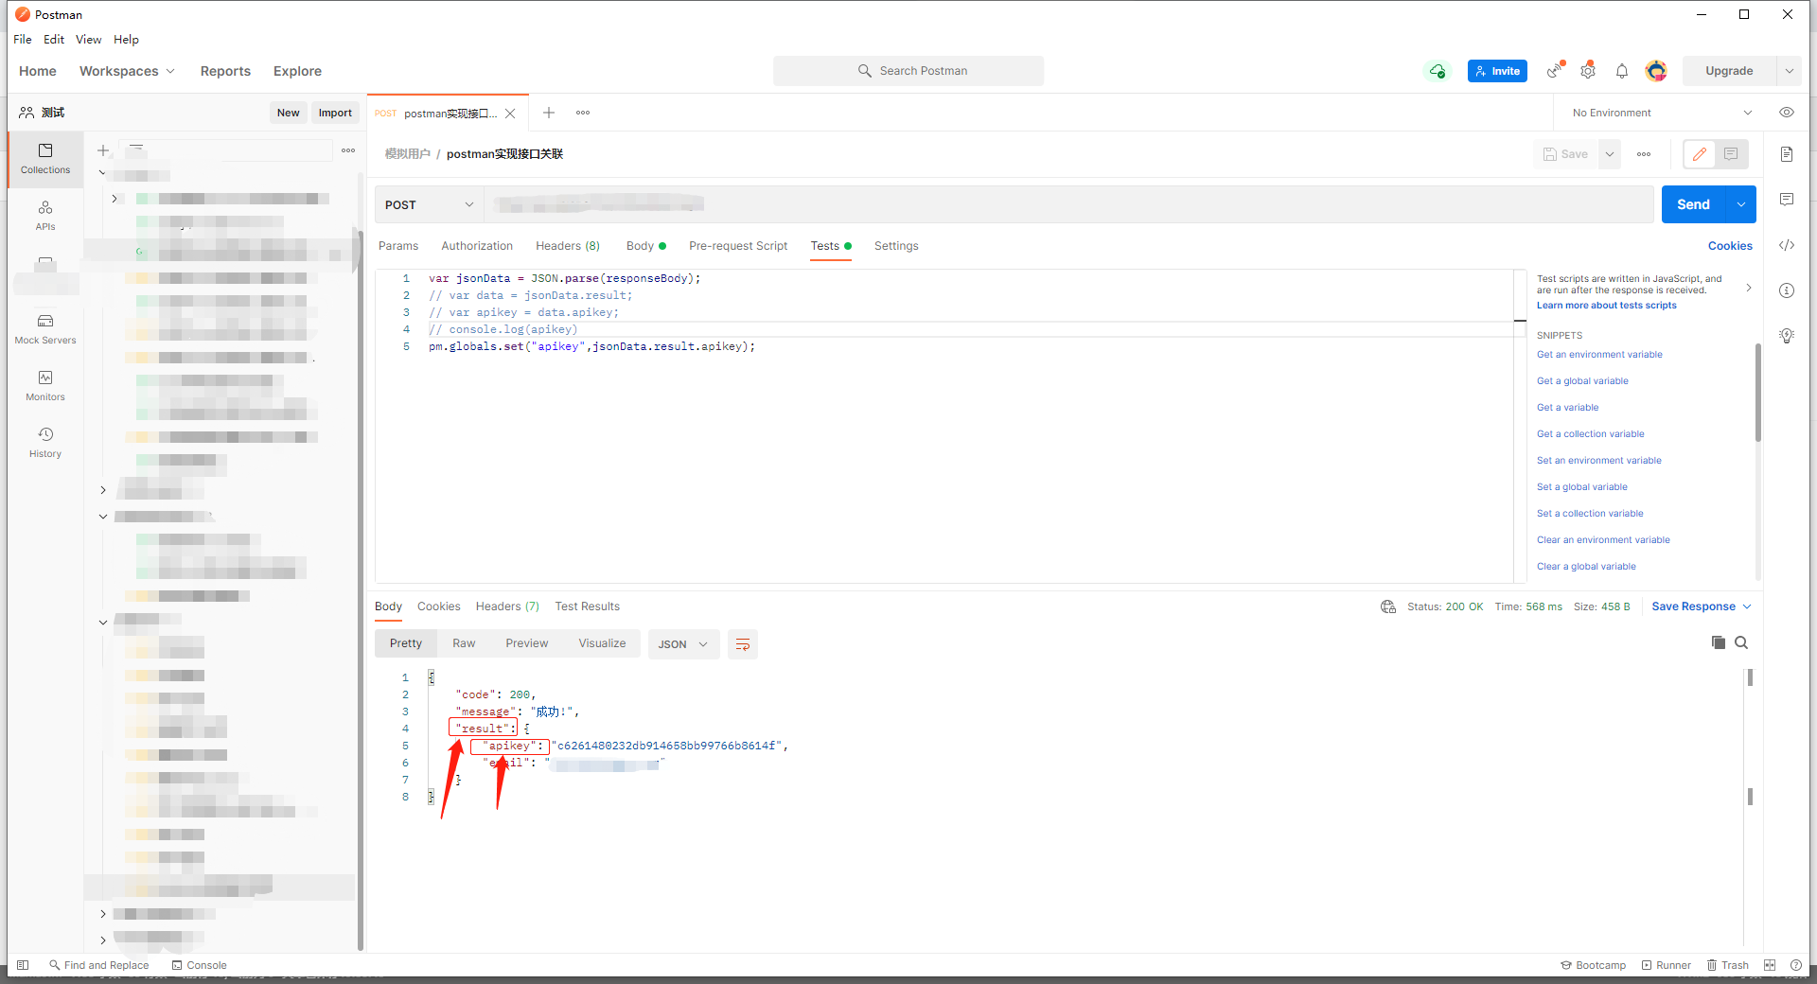Open related collections lightbulb icon
The width and height of the screenshot is (1817, 984).
click(1787, 336)
